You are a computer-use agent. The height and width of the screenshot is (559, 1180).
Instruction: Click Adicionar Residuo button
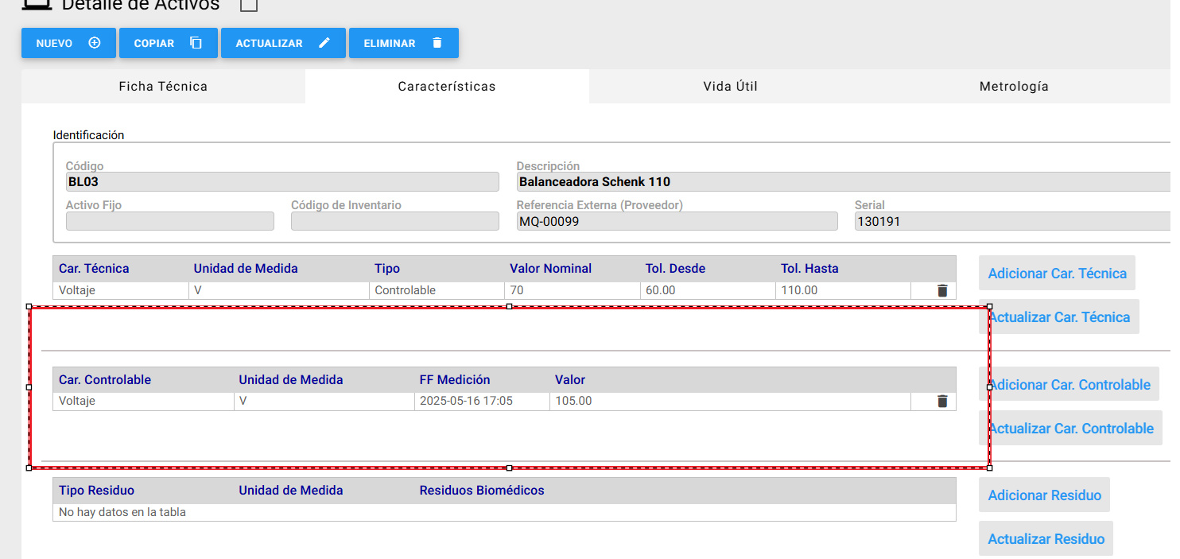pos(1044,495)
